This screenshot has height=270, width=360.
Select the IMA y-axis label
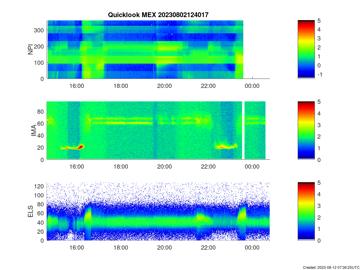coord(34,131)
